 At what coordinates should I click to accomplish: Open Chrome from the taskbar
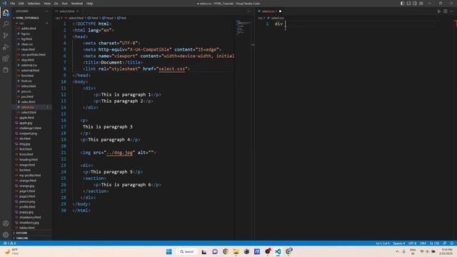pyautogui.click(x=226, y=251)
